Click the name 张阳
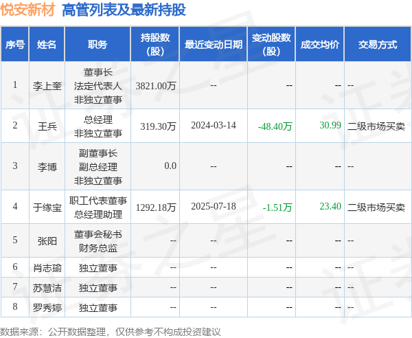 (47, 240)
